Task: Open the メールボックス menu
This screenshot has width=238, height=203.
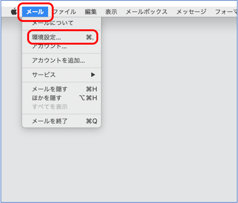Action: tap(147, 12)
